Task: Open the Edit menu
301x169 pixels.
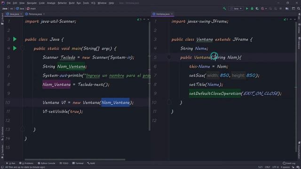Action: [15, 3]
